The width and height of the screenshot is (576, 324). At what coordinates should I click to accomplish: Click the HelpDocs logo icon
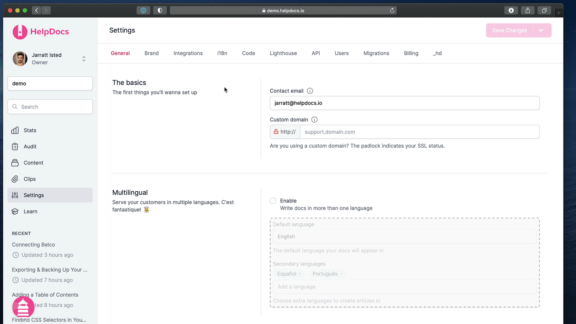tap(20, 32)
